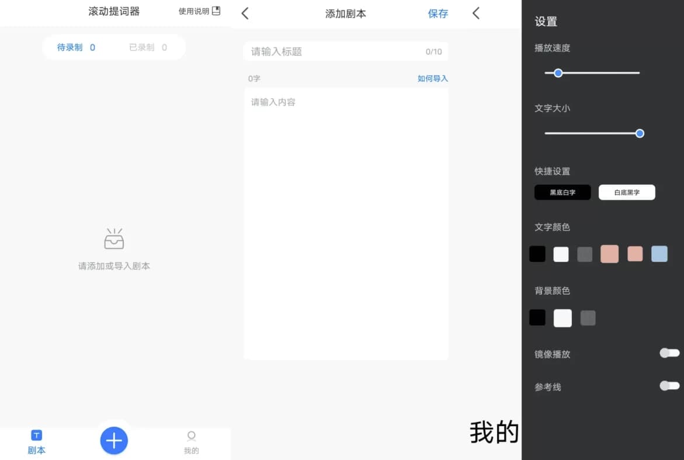The image size is (684, 460).
Task: Click the empty inbox icon above 请添加或导入剧本
Action: pos(114,238)
